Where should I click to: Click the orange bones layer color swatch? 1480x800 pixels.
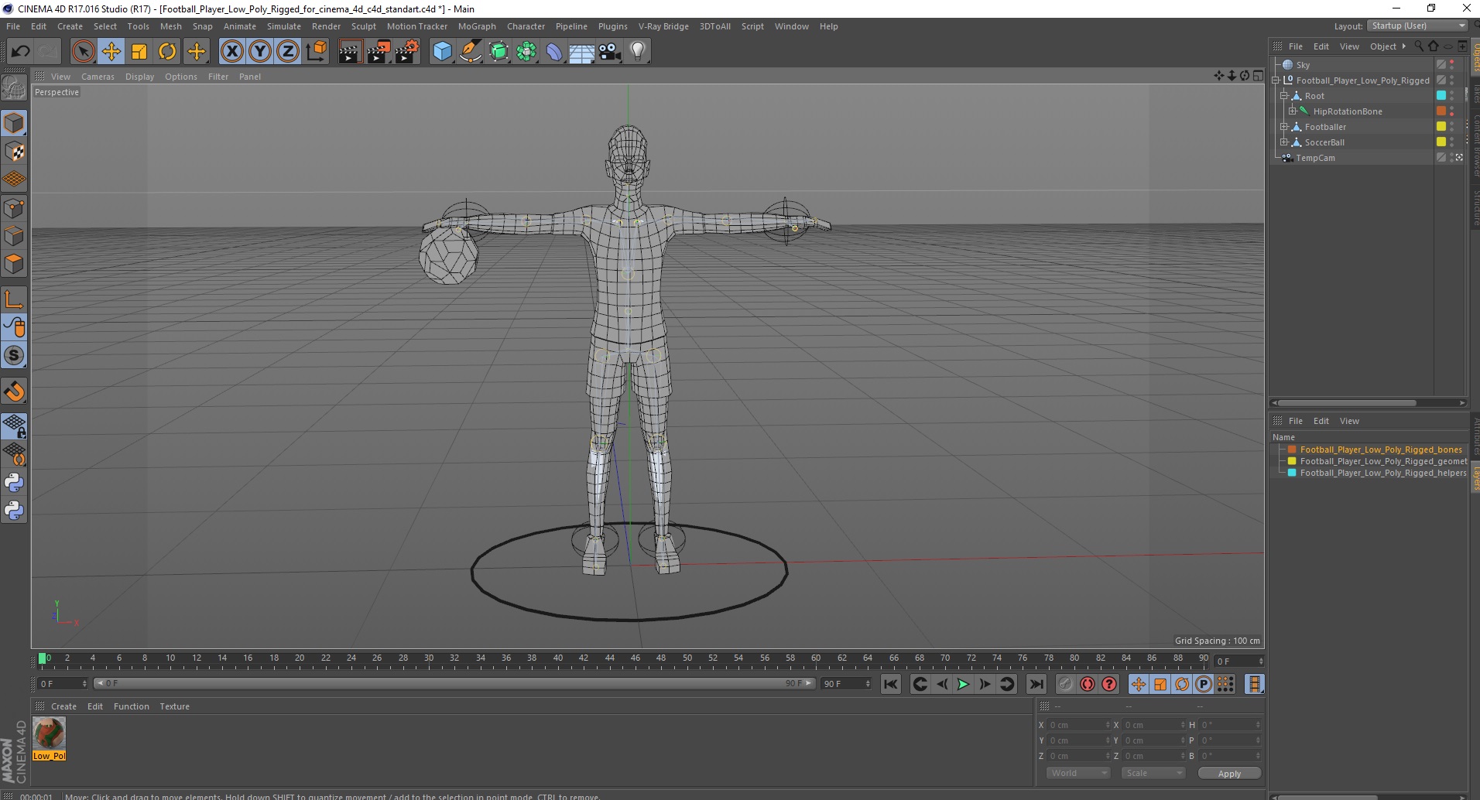pos(1292,450)
